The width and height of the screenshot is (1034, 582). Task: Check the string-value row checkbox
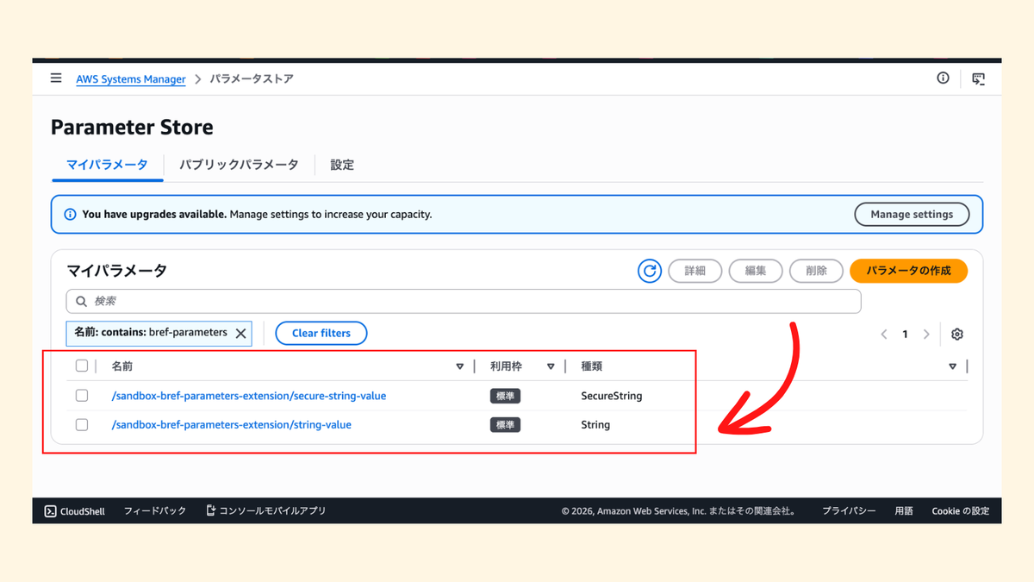coord(82,425)
